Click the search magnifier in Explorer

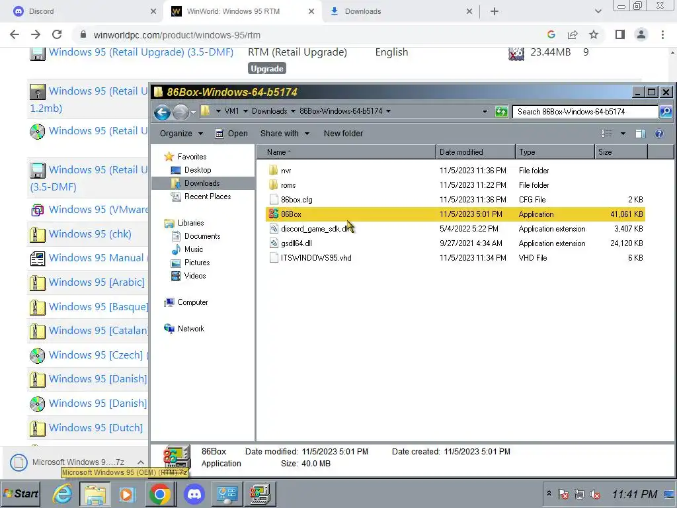pos(666,112)
